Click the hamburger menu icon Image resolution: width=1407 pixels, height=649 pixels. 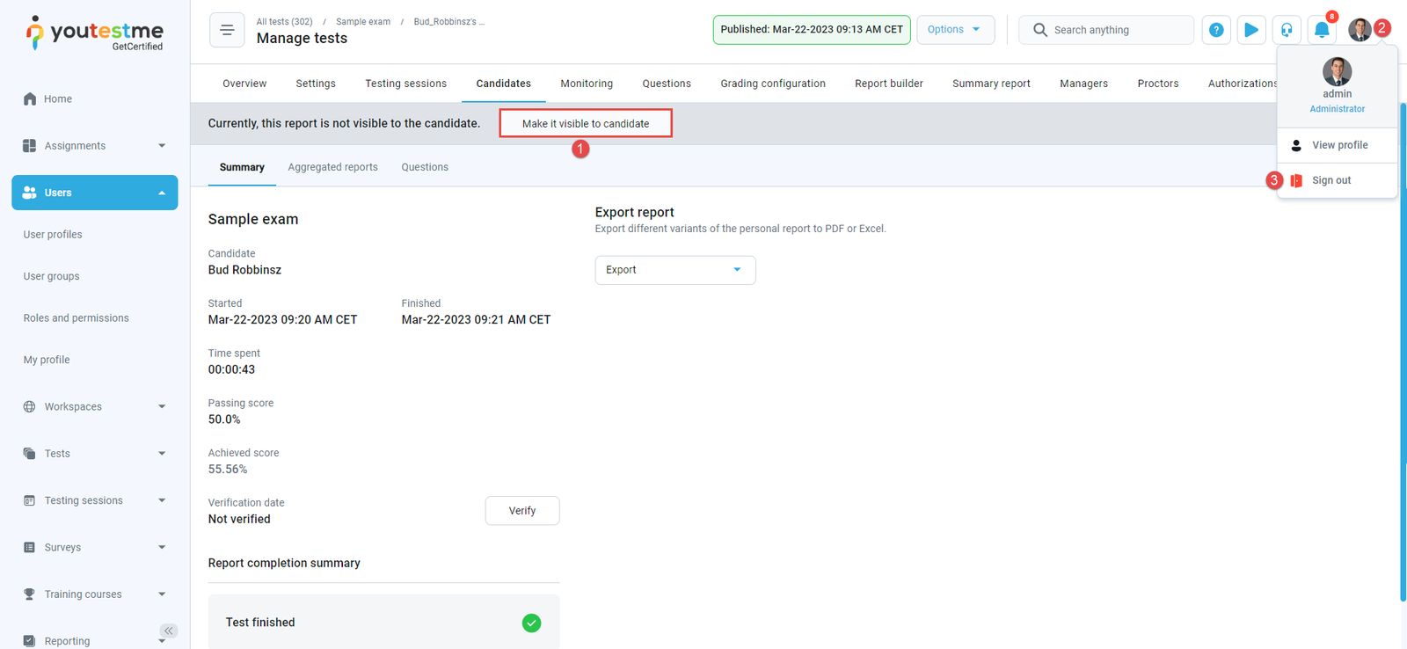click(227, 30)
